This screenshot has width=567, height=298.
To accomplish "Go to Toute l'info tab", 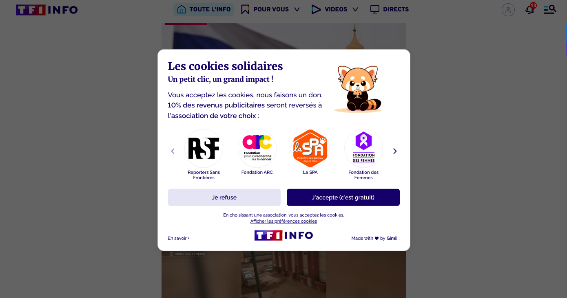I will 204,9.
